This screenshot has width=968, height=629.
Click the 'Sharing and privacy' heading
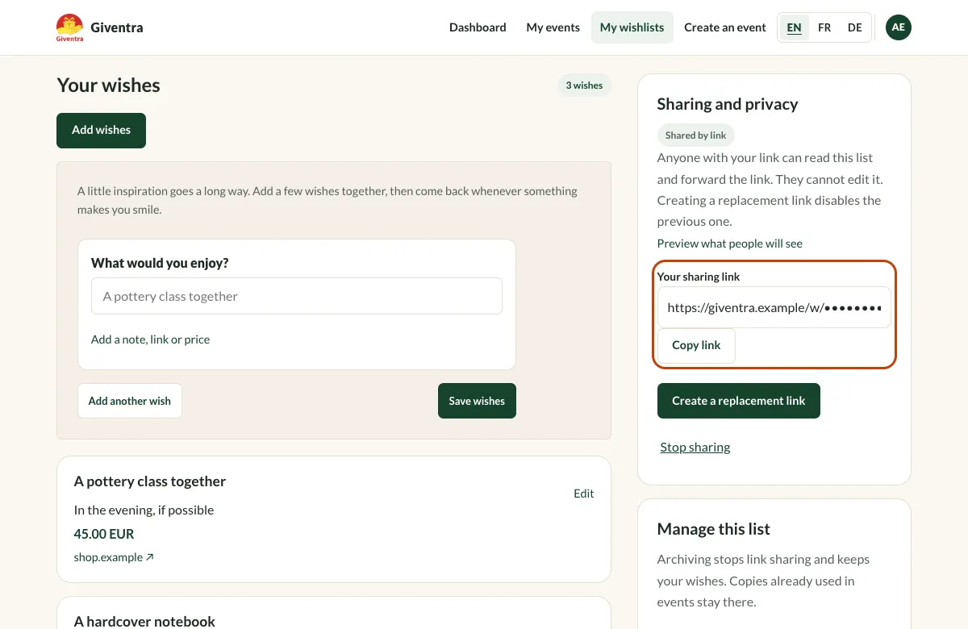coord(728,104)
